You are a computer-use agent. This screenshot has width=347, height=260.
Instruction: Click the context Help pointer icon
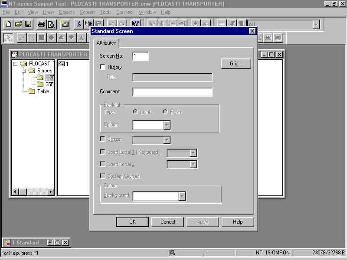[x=135, y=23]
